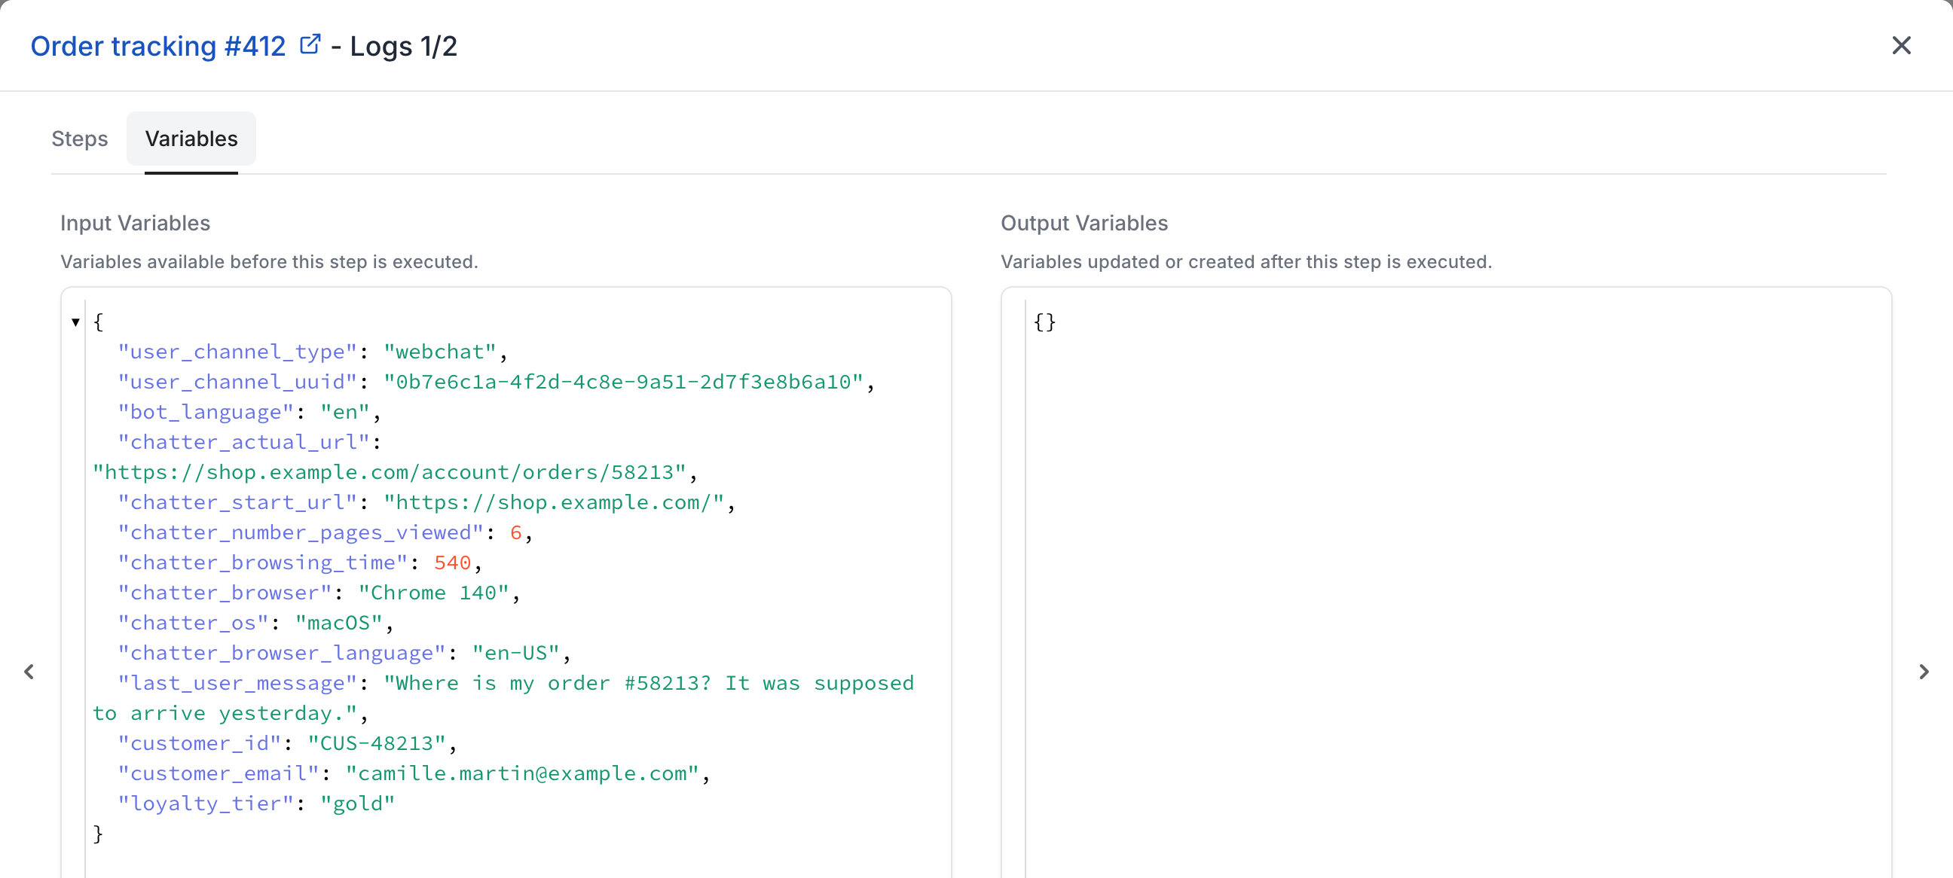Click the "en-US" value
The width and height of the screenshot is (1953, 878).
coord(515,653)
